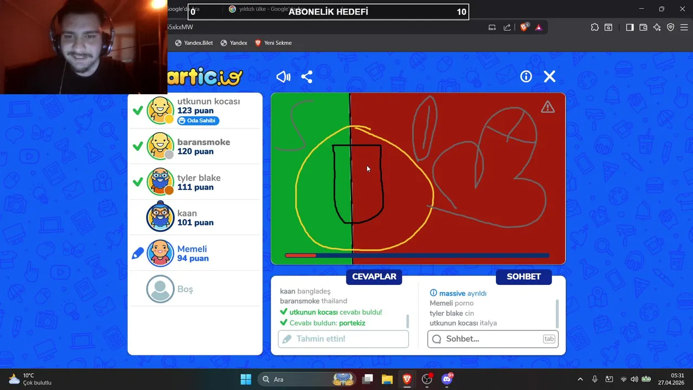693x390 pixels.
Task: Report the drawing via warning triangle icon
Action: [x=548, y=107]
